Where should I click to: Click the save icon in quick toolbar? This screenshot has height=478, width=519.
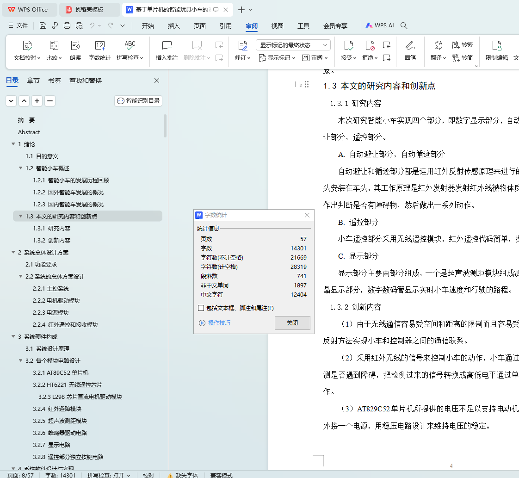point(43,25)
